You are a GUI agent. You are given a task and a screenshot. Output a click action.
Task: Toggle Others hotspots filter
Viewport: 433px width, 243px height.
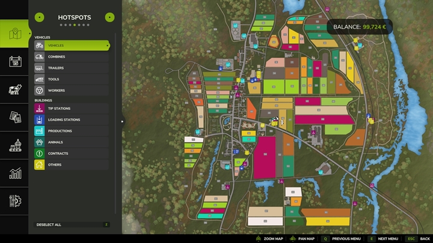pos(72,165)
